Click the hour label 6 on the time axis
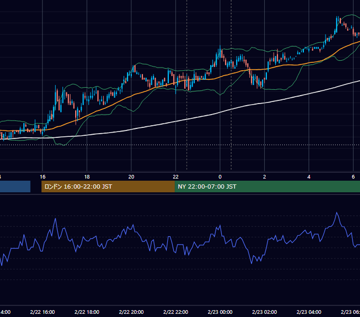Image resolution: width=360 pixels, height=317 pixels. click(353, 177)
